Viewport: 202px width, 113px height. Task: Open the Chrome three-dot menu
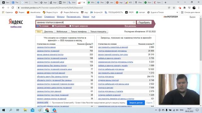point(199,8)
